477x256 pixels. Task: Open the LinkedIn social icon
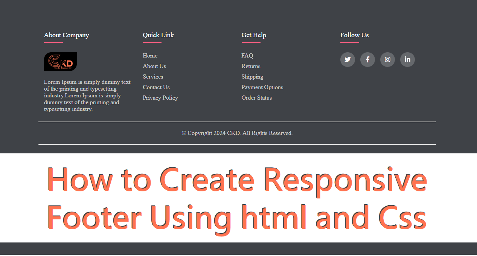tap(407, 59)
